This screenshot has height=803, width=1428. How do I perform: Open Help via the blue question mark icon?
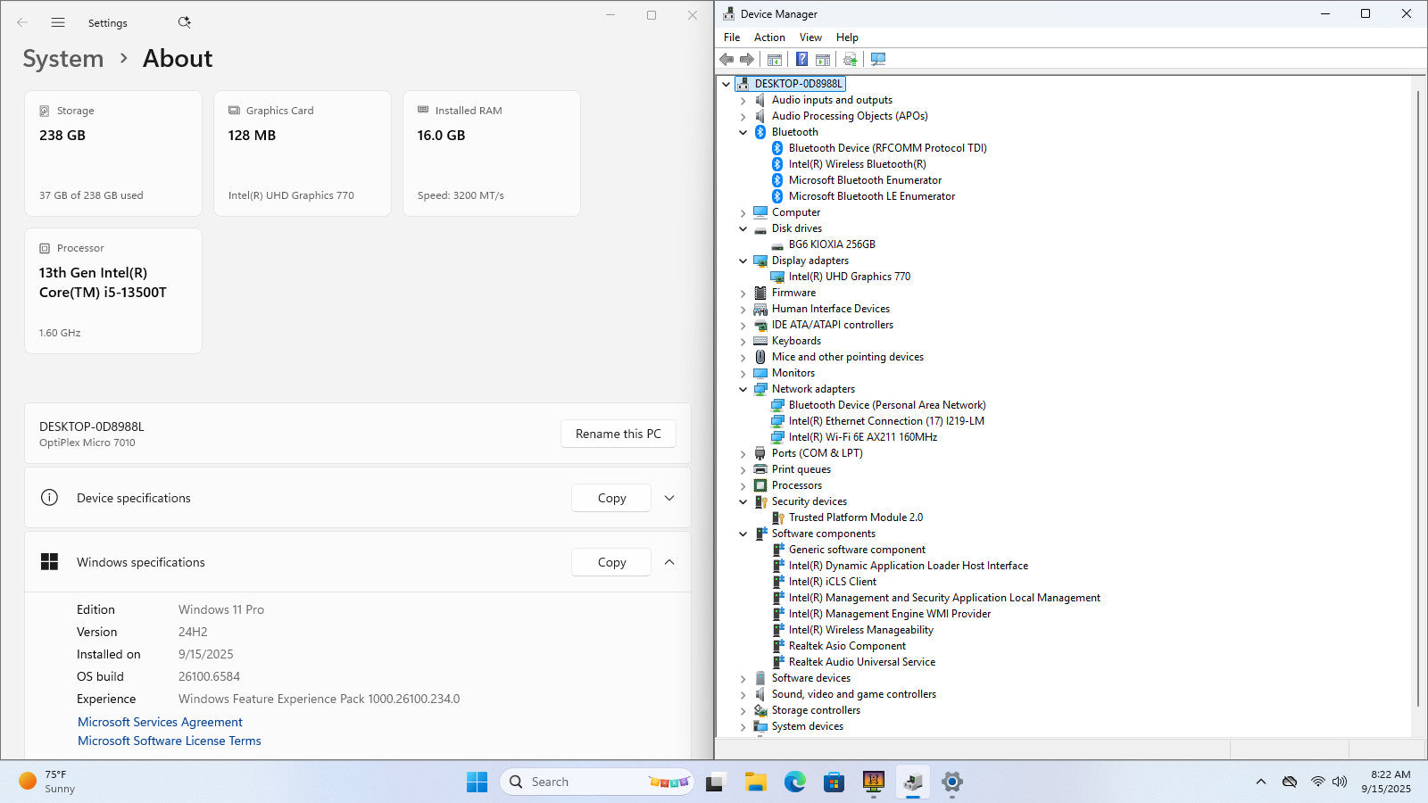(x=801, y=59)
